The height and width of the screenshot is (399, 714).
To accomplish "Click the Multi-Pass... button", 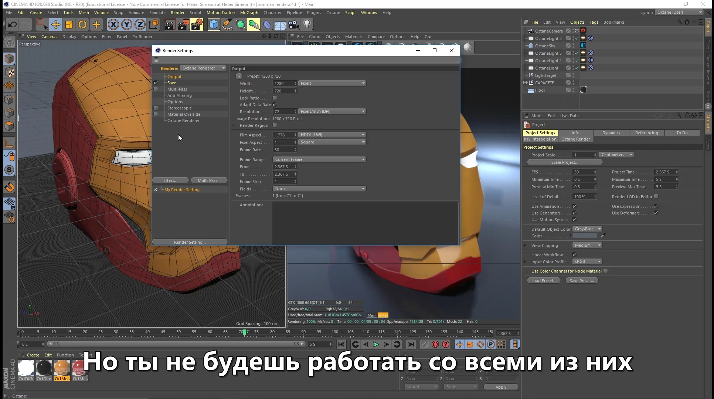I will click(209, 180).
